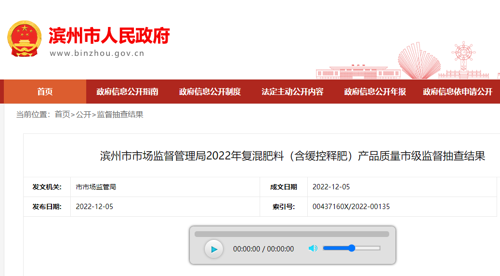Viewport: 500px width, 276px height.
Task: Open 政府信息公开指南 menu item
Action: pyautogui.click(x=127, y=92)
